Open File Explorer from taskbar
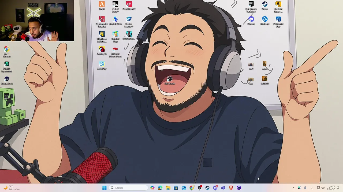The image size is (343, 192). click(168, 188)
